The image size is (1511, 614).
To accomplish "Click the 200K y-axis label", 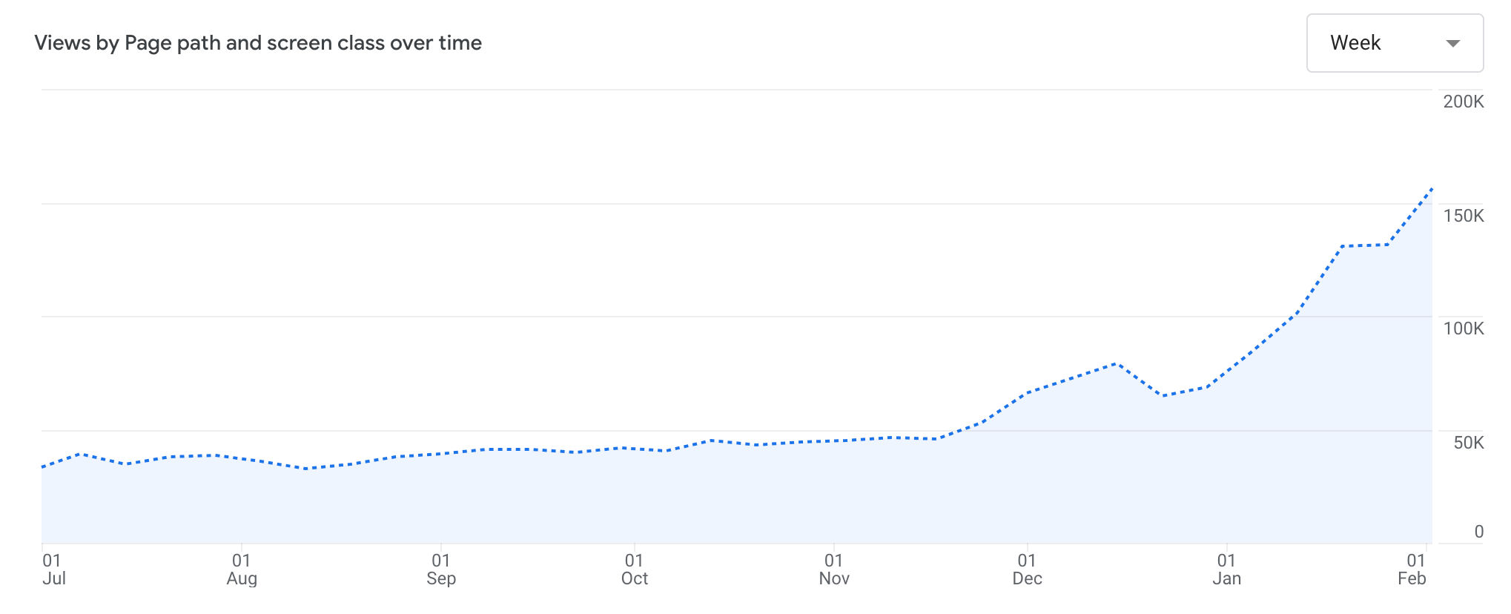I will [1463, 102].
